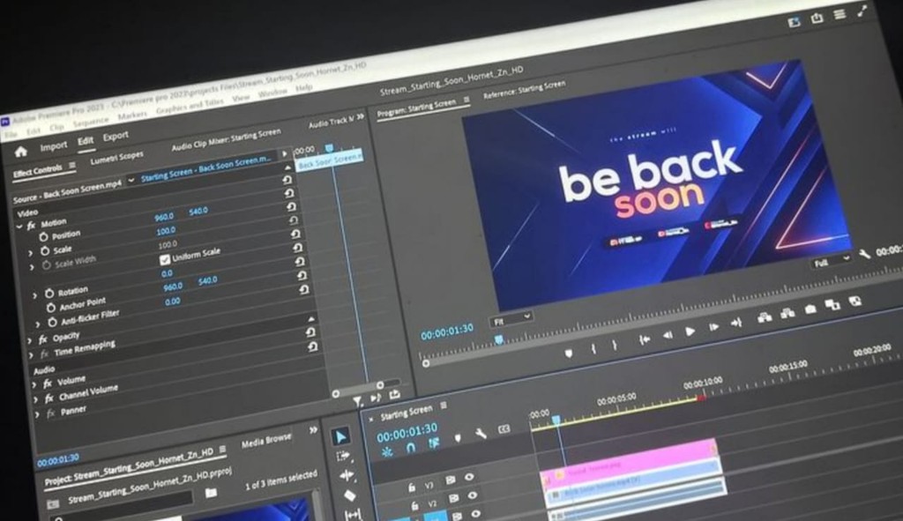This screenshot has height=521, width=903.
Task: Select the Razor tool
Action: 349,495
